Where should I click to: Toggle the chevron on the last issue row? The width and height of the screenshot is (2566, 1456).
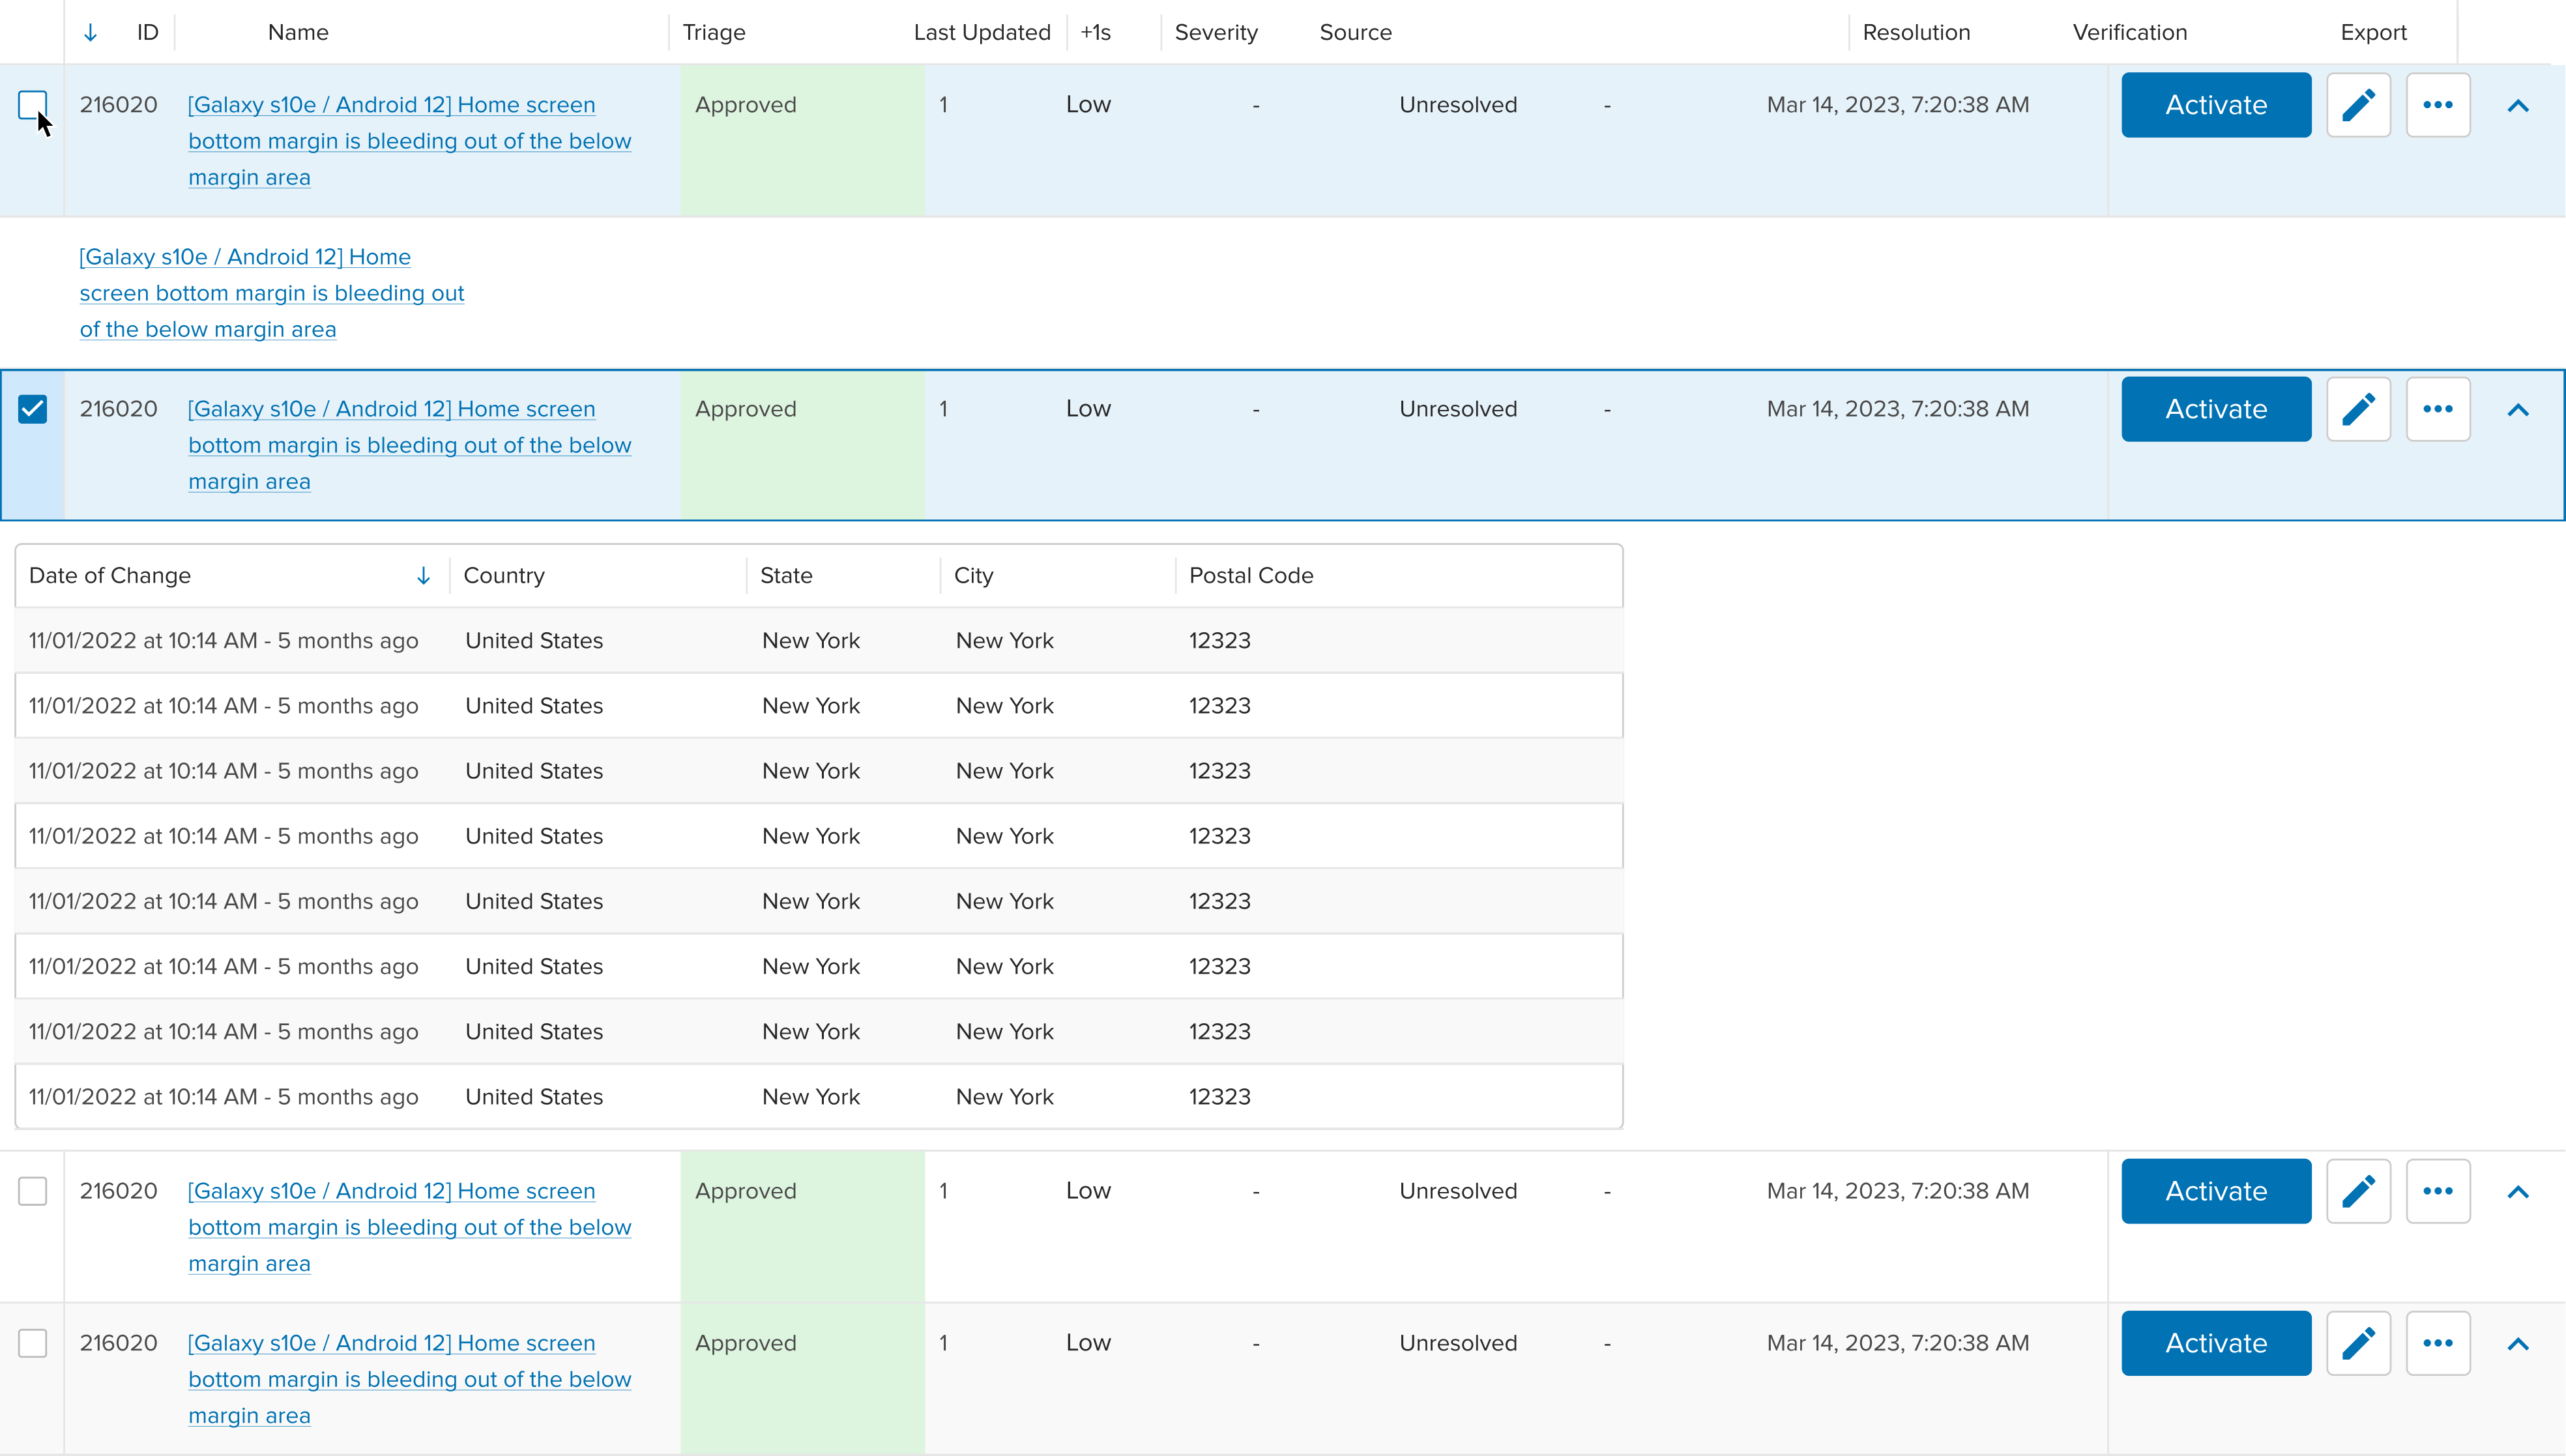point(2518,1344)
